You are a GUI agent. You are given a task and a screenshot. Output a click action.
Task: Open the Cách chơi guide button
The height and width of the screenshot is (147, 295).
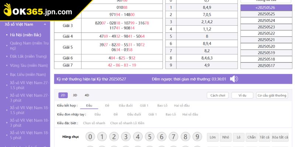[218, 95]
